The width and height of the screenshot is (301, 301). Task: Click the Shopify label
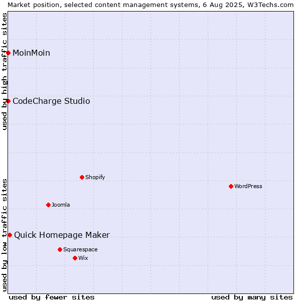point(95,177)
